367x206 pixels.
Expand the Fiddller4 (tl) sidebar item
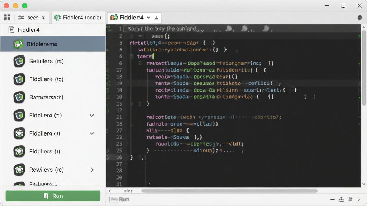click(92, 116)
